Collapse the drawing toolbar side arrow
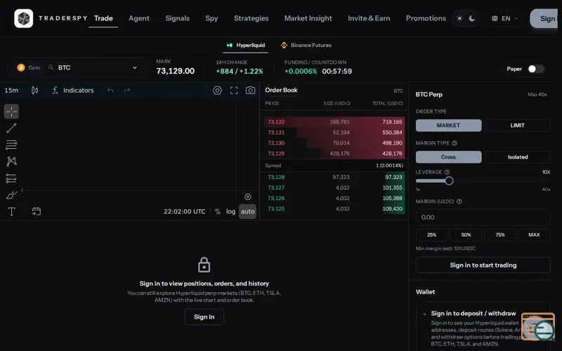This screenshot has height=351, width=562. pos(22,190)
